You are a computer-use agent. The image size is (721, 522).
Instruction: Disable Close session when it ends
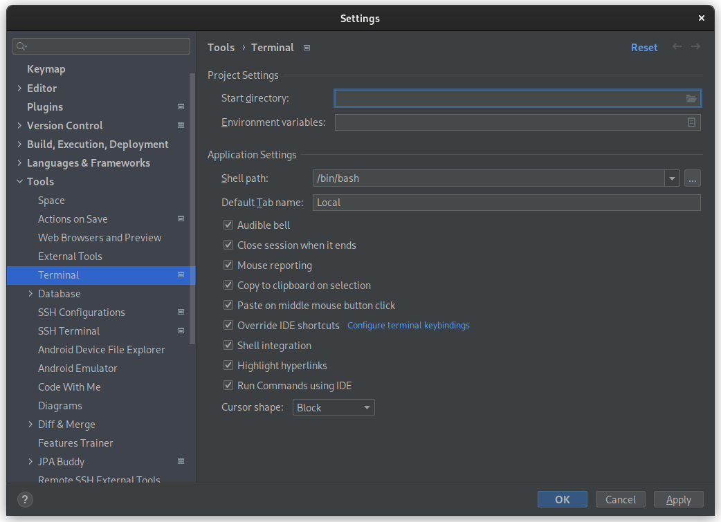coord(228,245)
